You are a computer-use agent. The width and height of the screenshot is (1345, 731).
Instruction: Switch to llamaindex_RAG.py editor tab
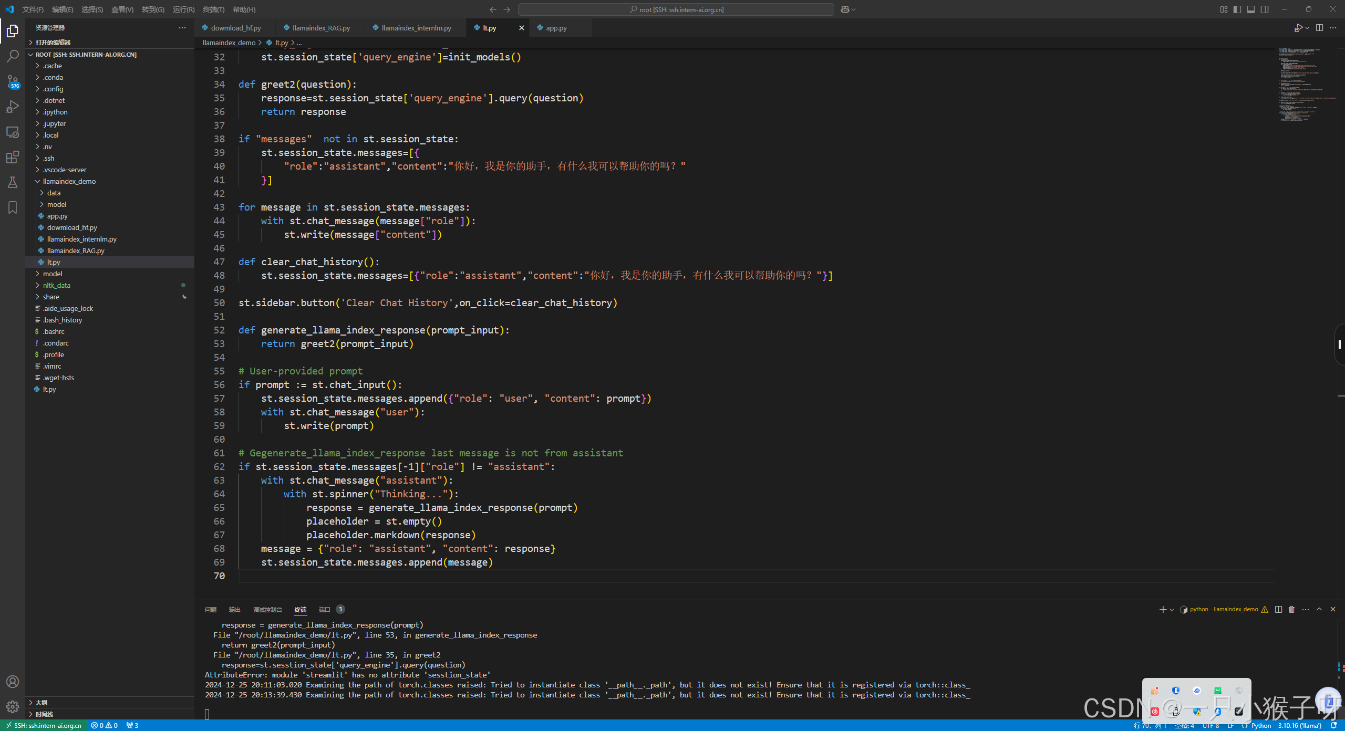[x=320, y=28]
